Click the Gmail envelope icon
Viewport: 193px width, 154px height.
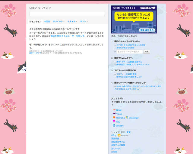pos(114,109)
